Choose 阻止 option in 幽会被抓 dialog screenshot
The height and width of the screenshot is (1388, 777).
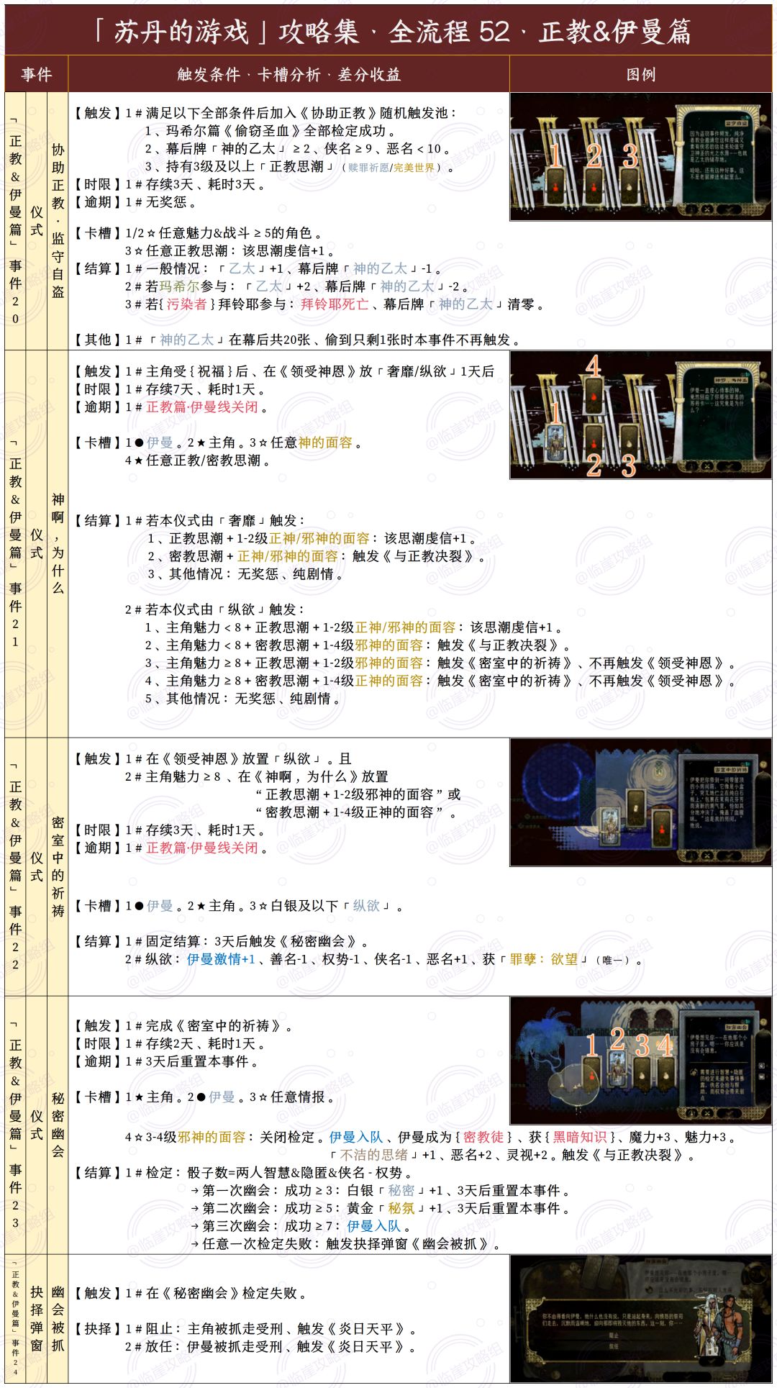tap(614, 1335)
